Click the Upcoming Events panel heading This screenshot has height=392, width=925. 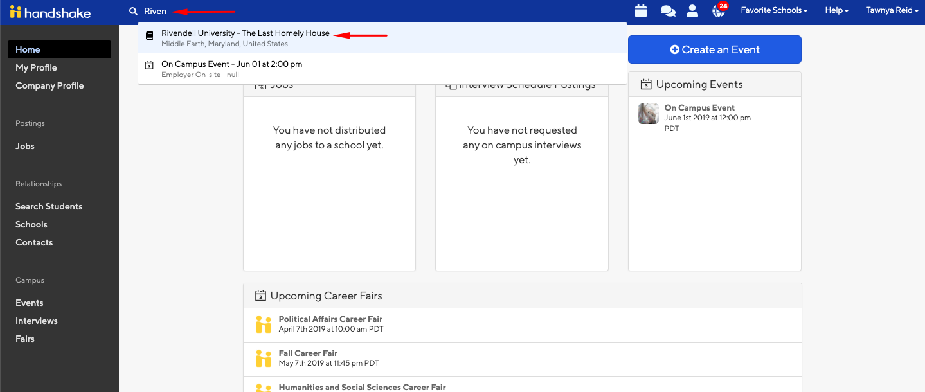coord(699,85)
